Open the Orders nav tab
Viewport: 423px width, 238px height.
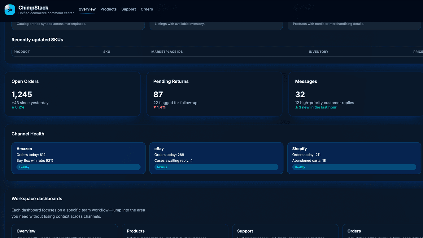[147, 9]
